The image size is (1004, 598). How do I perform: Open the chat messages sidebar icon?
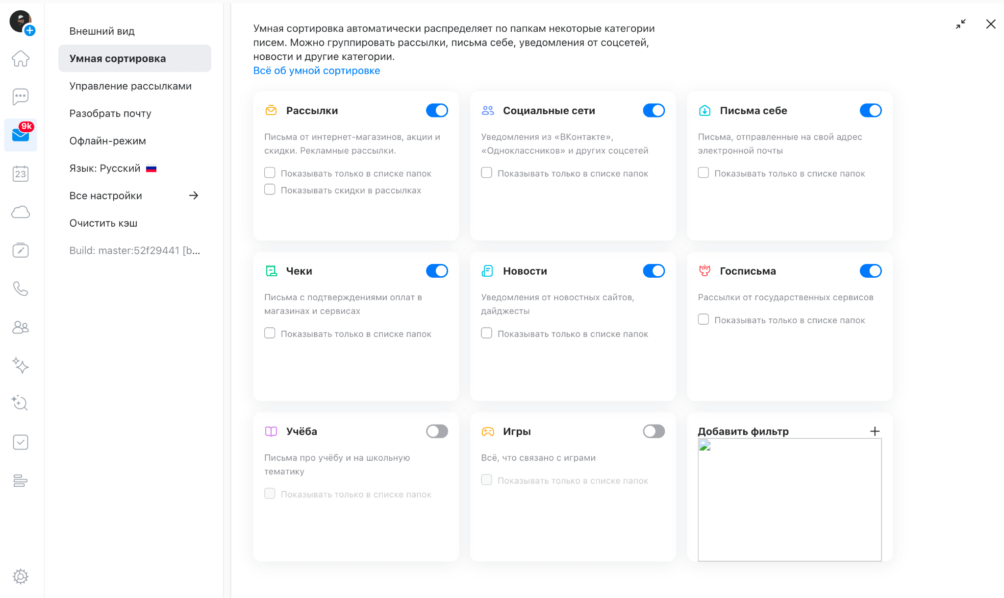point(21,96)
